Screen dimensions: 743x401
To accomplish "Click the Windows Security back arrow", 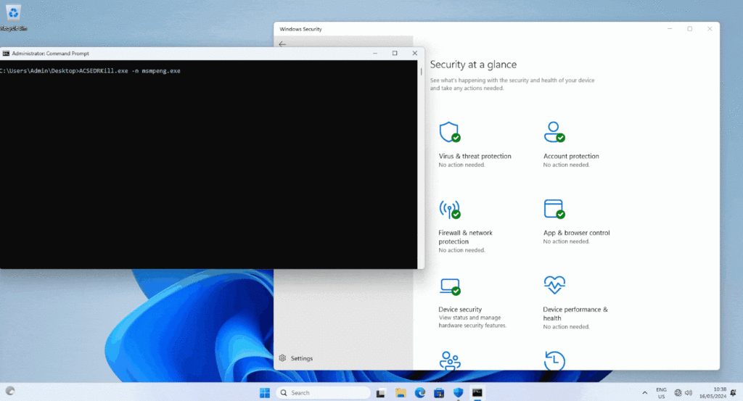I will click(x=282, y=44).
